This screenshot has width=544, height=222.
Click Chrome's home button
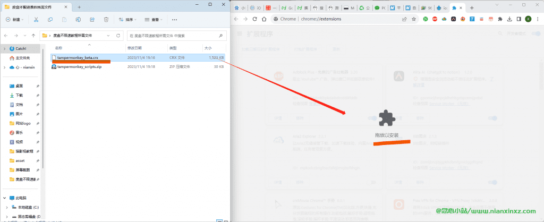pos(264,19)
